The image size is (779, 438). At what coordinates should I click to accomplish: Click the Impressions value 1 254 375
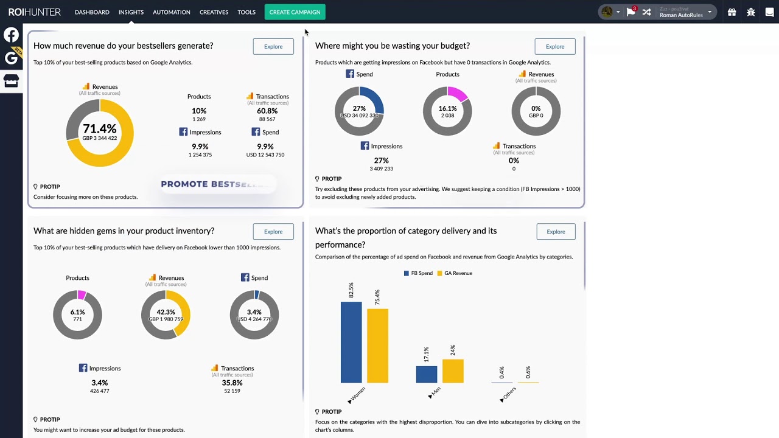pos(200,155)
